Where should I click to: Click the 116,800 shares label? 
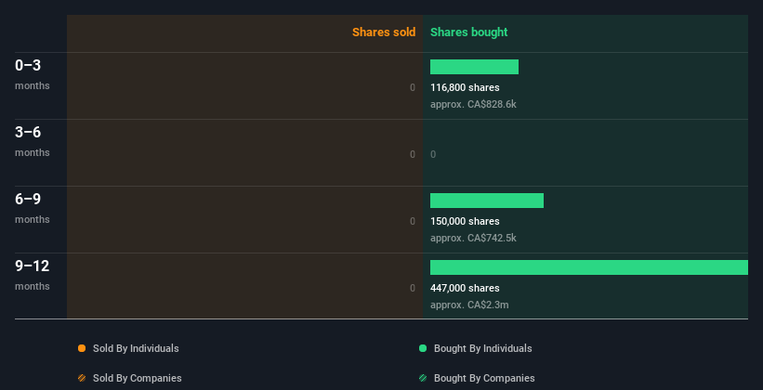click(465, 87)
